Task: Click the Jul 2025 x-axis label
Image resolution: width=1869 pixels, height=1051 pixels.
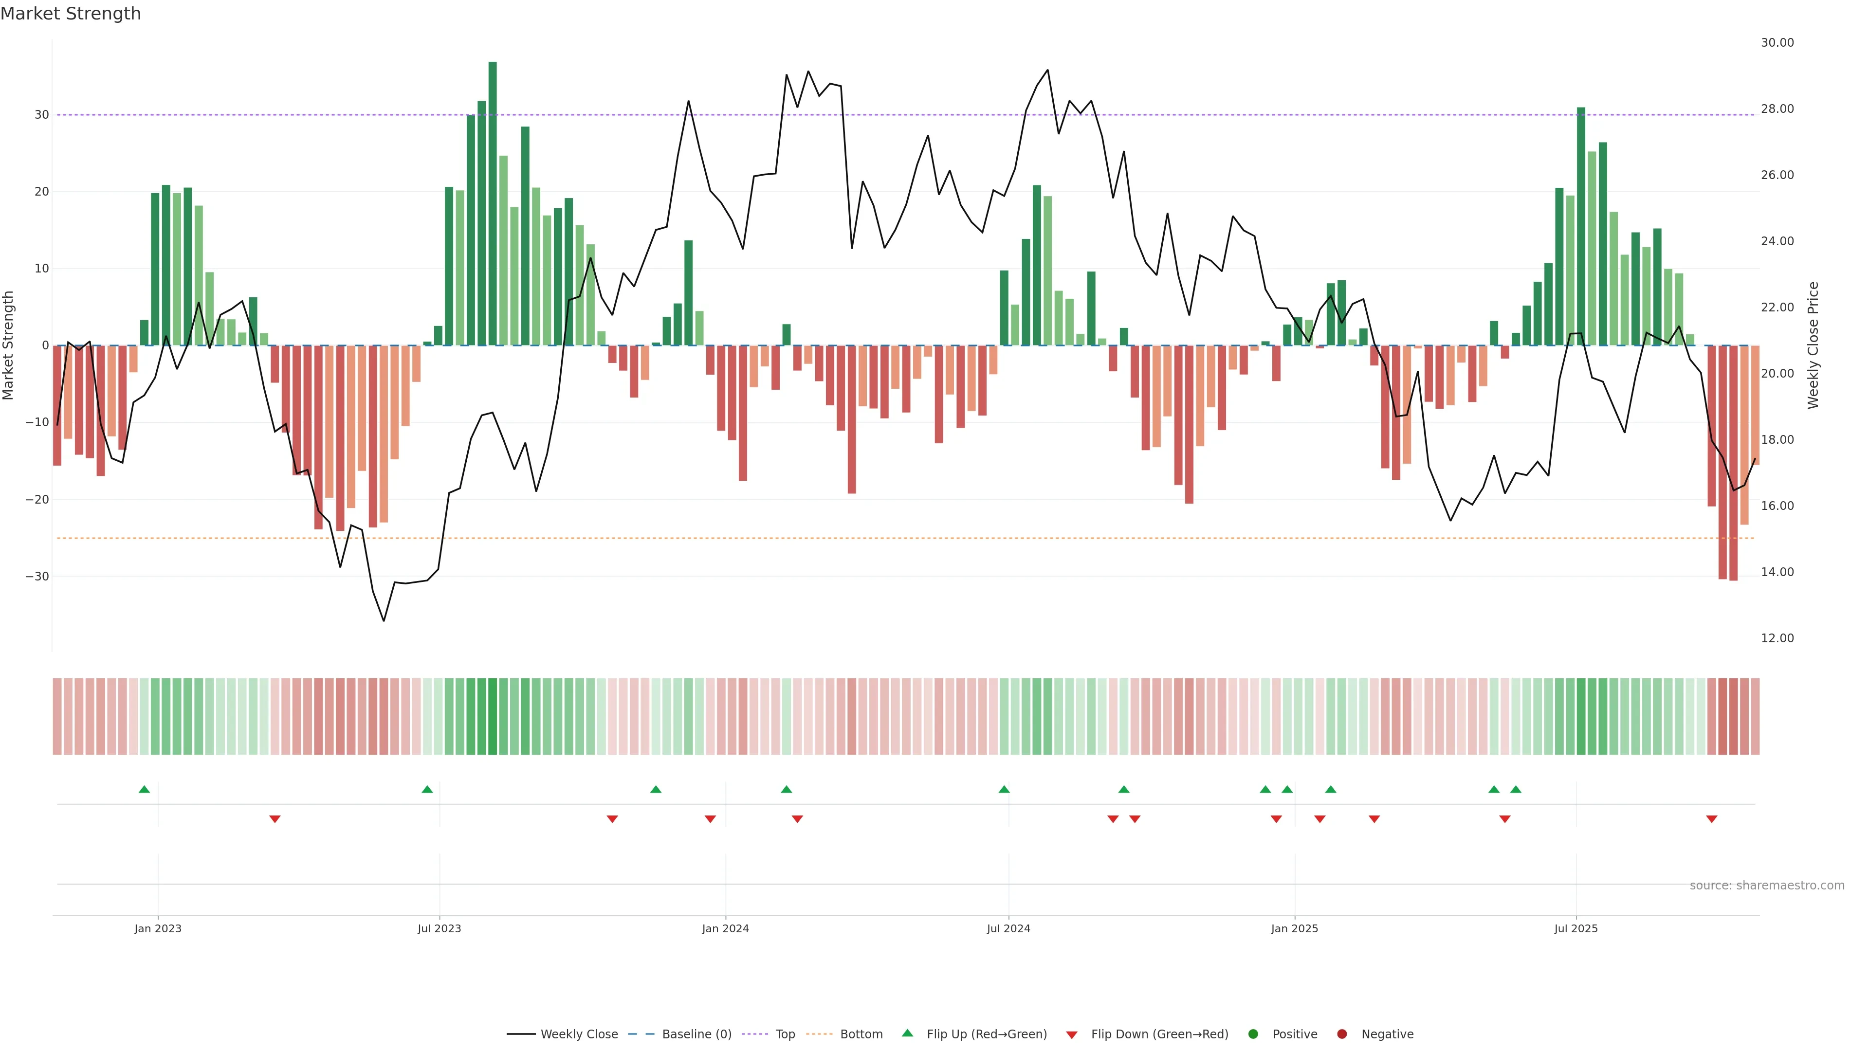Action: [x=1575, y=928]
